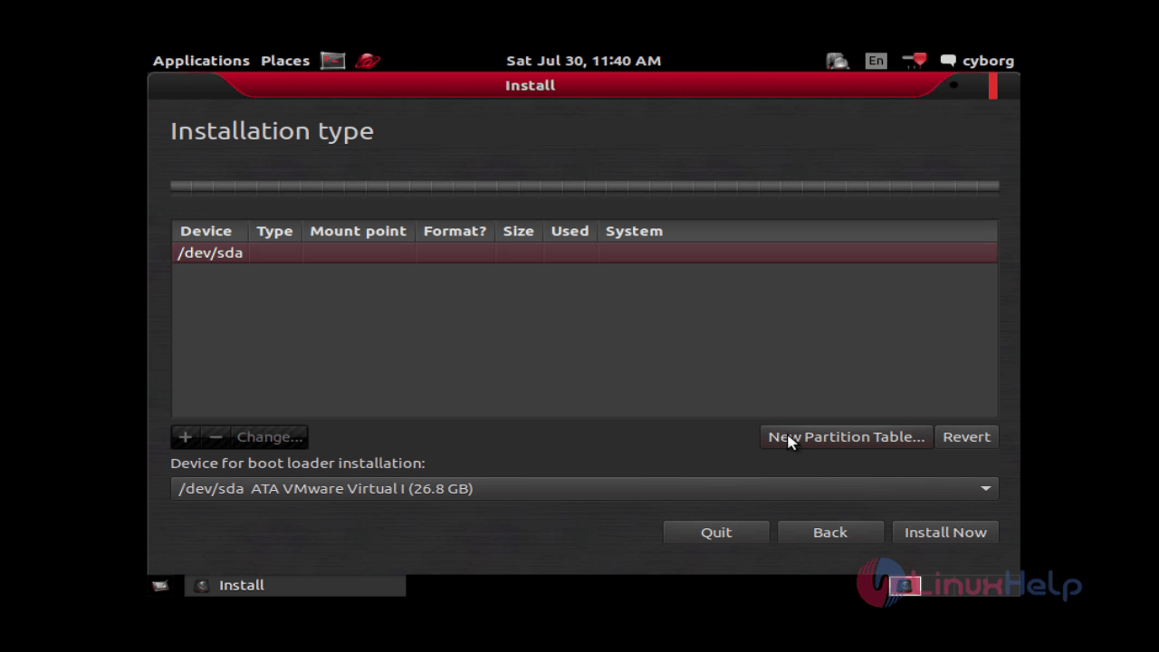Expand the boot loader device dropdown
This screenshot has width=1159, height=652.
click(x=584, y=488)
